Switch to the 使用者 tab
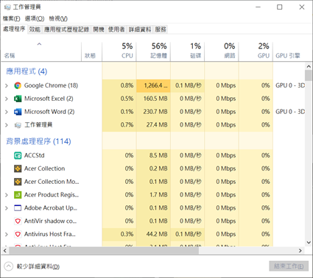 click(116, 29)
